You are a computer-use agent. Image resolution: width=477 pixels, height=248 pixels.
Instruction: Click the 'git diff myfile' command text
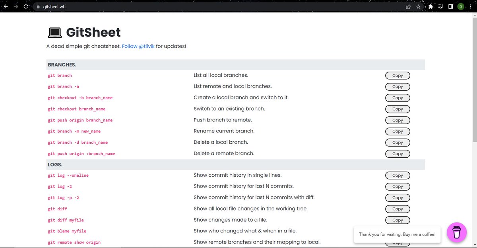(66, 220)
